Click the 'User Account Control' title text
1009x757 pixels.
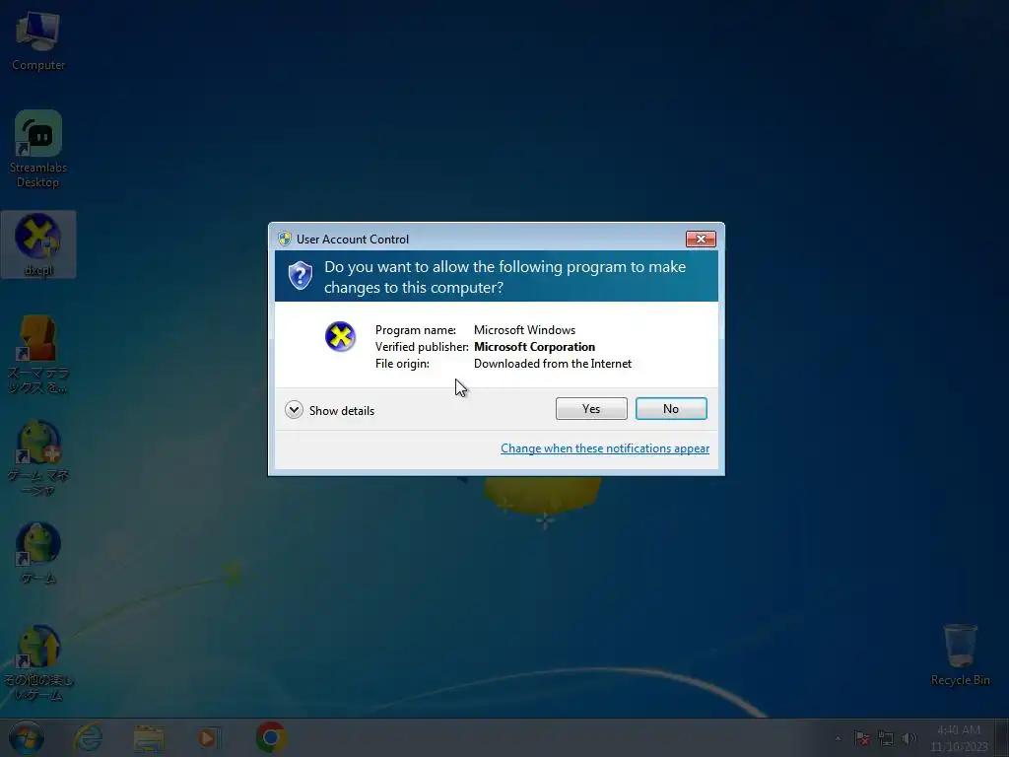pyautogui.click(x=353, y=239)
